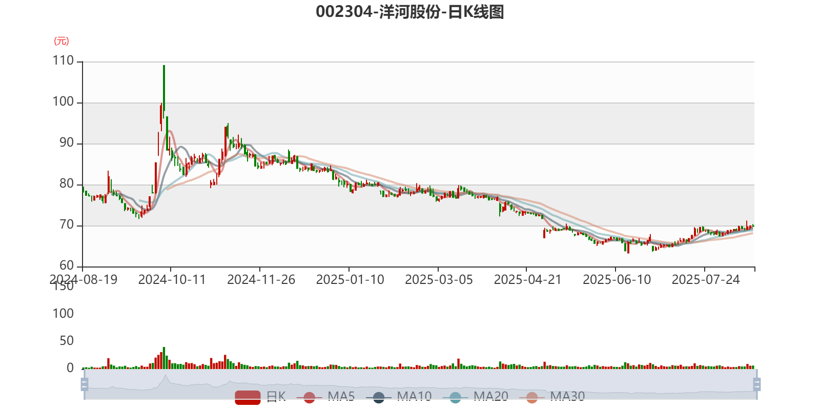
Task: Click the 2025-01-10 date axis label
Action: 350,280
